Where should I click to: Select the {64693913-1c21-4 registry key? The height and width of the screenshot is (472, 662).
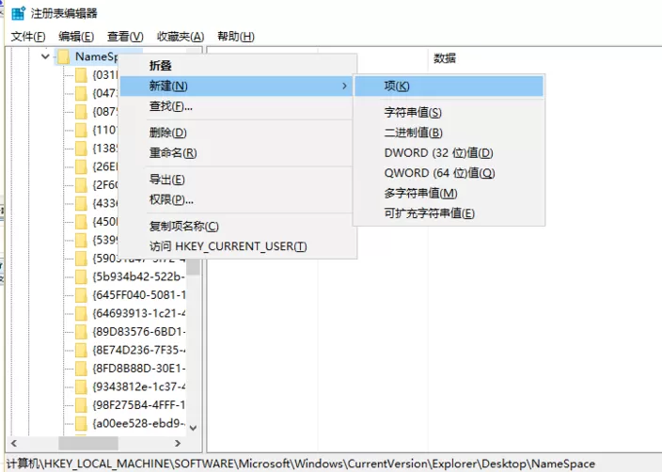[x=139, y=314]
